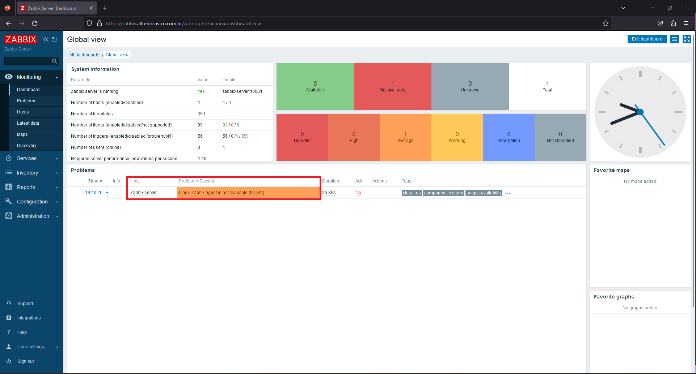Viewport: 696px width, 374px height.
Task: Expand the Administration section chevron
Action: coord(57,216)
